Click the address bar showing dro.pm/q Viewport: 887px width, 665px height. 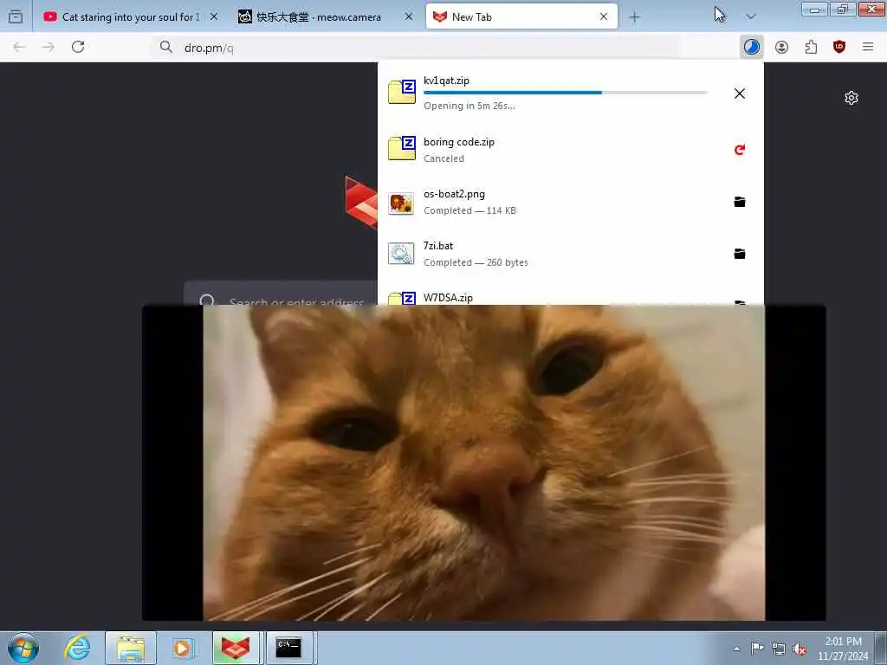pos(416,48)
